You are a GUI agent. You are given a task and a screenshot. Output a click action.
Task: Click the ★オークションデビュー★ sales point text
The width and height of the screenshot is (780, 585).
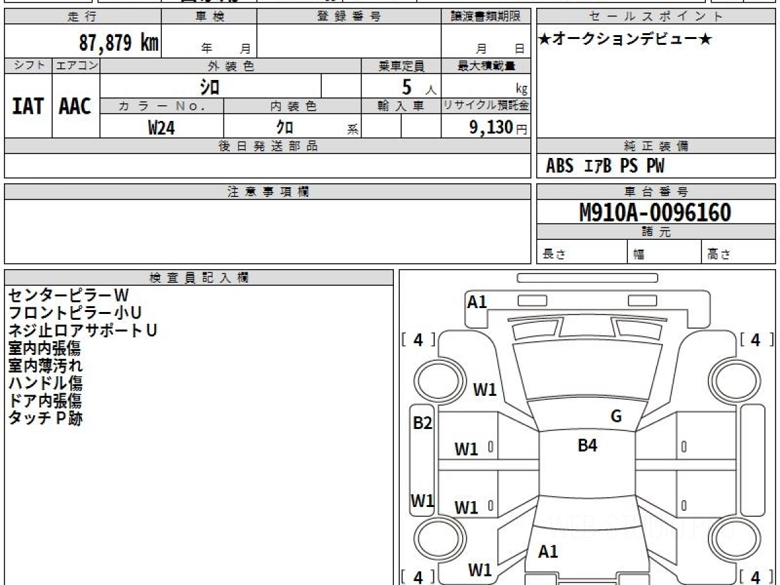tap(625, 40)
